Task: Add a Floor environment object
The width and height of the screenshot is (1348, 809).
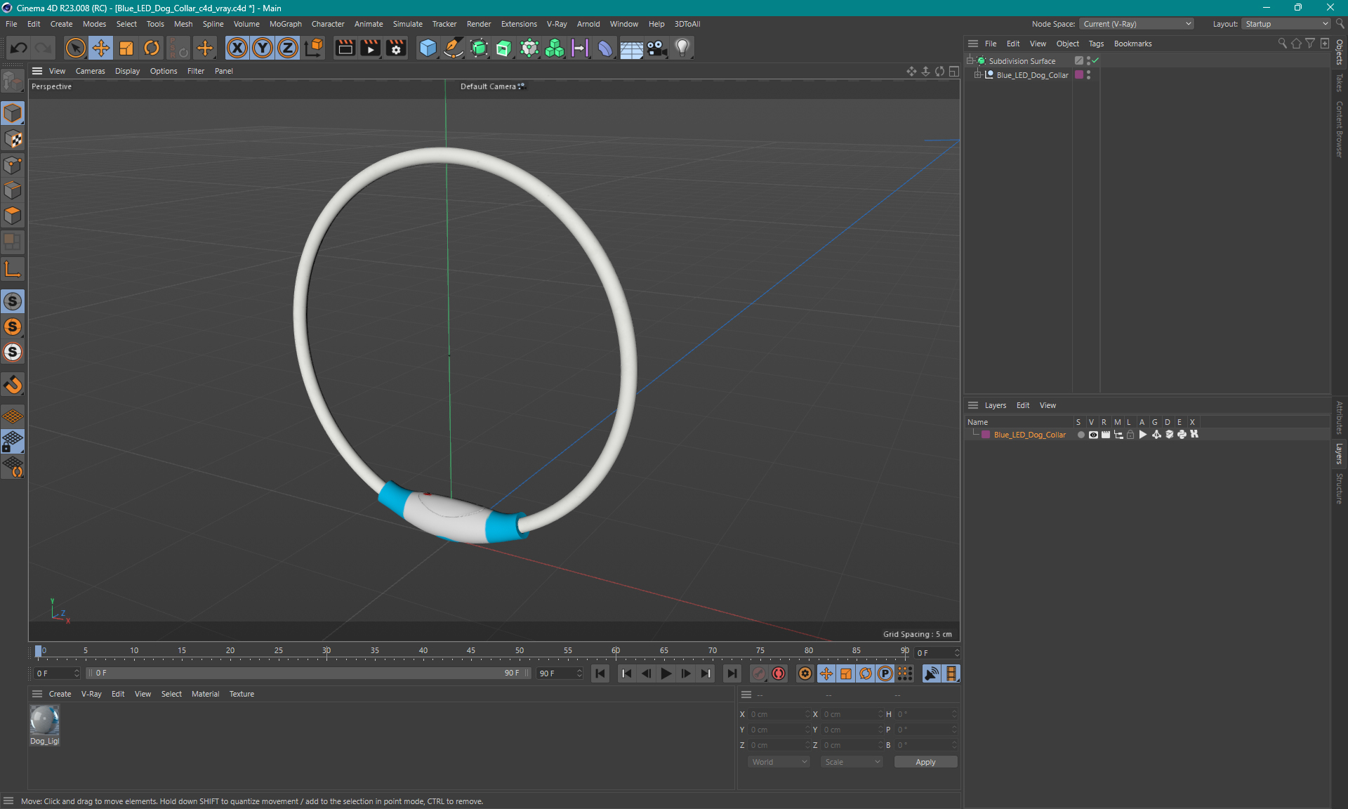Action: [631, 48]
